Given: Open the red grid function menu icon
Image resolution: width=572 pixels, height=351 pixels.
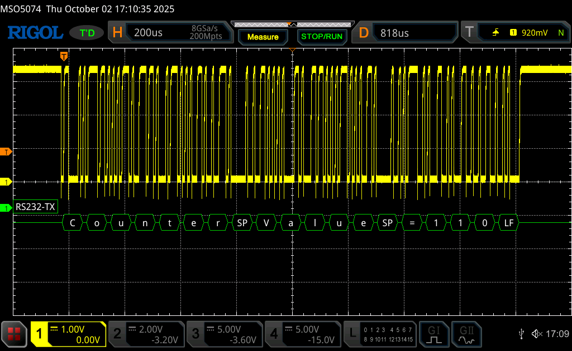Looking at the screenshot, I should [15, 333].
